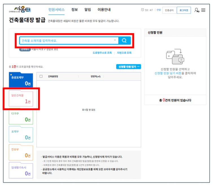Click the 인증관리 button
The image size is (214, 185).
(x=169, y=10)
